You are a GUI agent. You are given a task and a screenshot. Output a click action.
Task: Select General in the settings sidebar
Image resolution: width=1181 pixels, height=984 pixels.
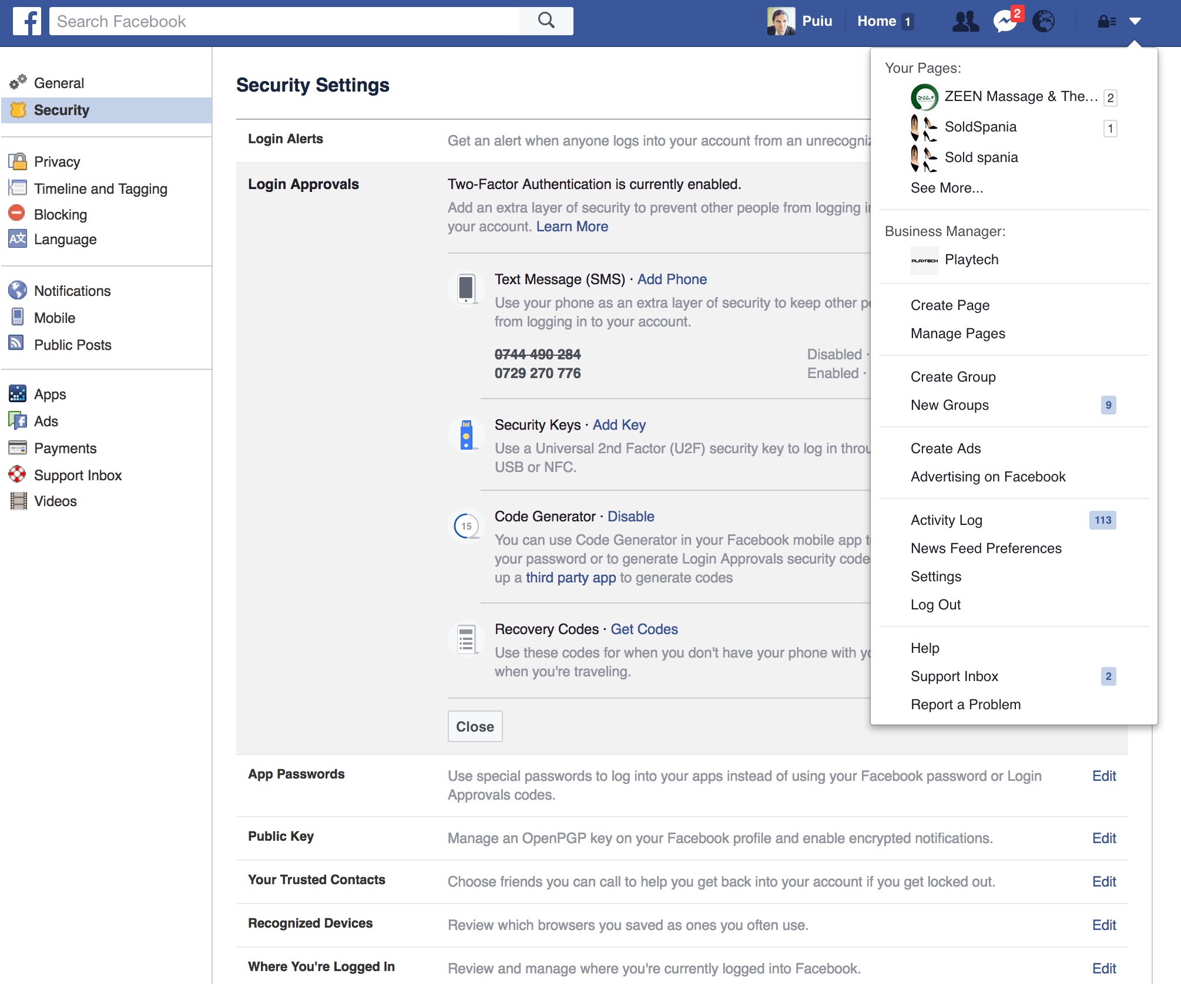coord(59,83)
